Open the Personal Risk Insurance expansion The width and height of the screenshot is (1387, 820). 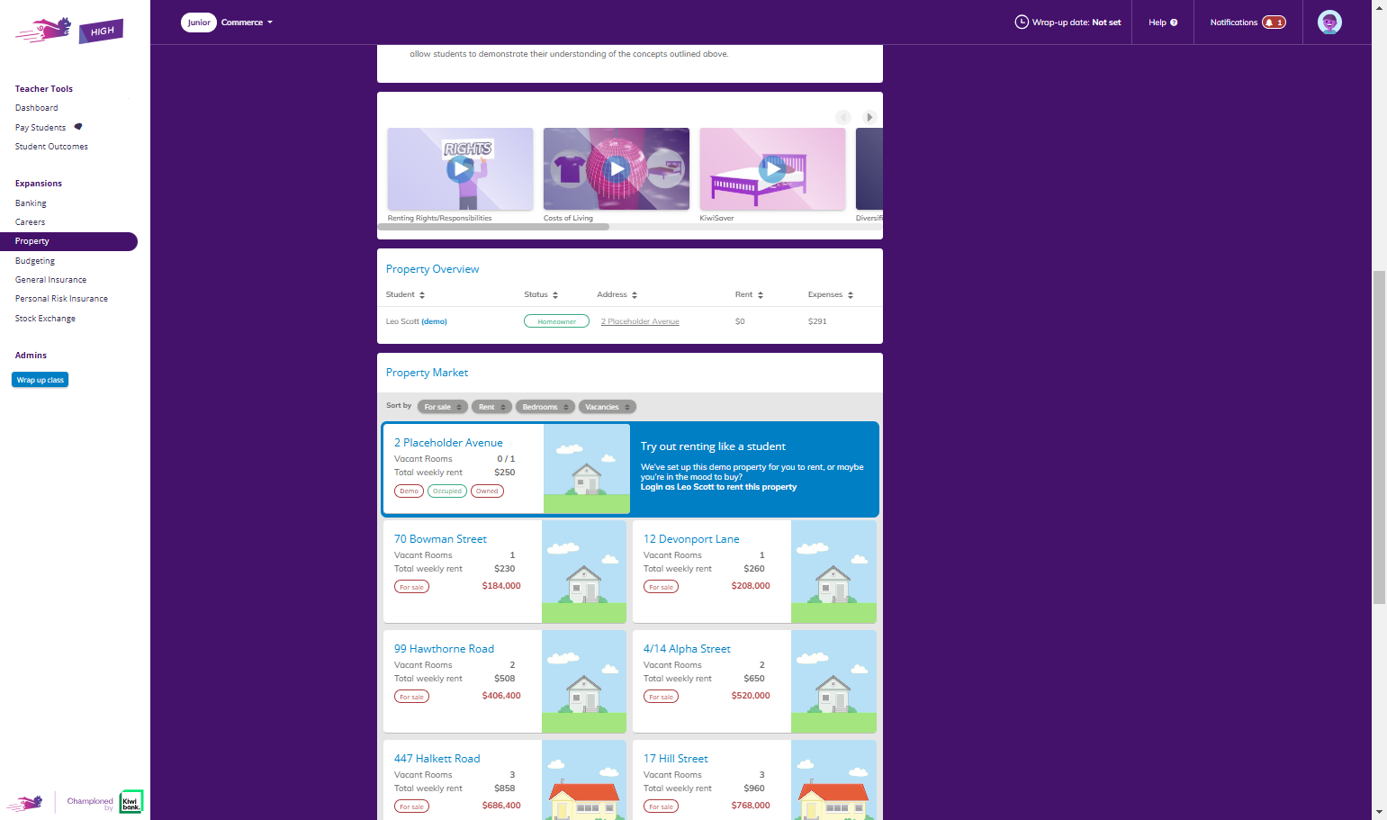pyautogui.click(x=61, y=299)
